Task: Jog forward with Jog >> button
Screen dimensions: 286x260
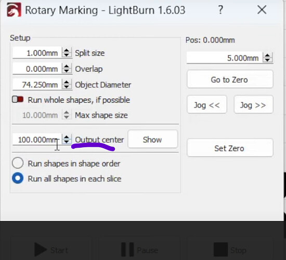Action: tap(253, 105)
